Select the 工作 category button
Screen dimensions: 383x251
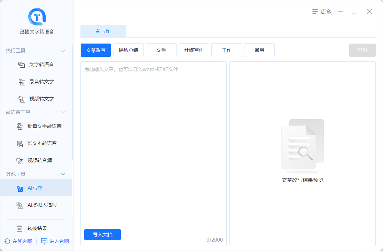tap(227, 50)
